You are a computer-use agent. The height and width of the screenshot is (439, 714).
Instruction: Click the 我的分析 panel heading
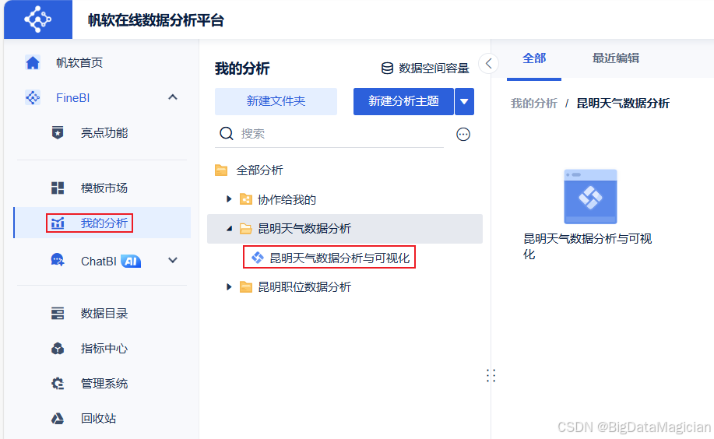(x=242, y=68)
